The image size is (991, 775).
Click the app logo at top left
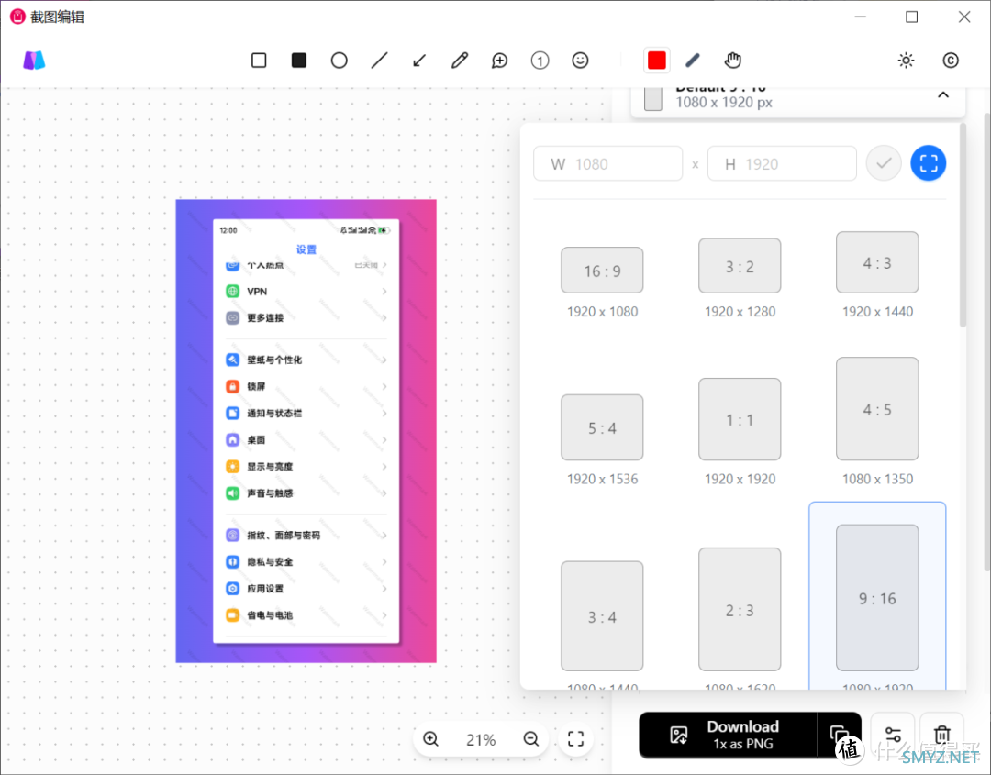pos(34,61)
